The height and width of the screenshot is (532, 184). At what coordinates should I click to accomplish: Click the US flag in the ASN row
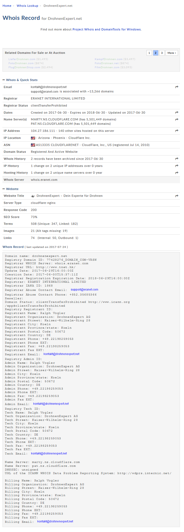tap(33, 145)
